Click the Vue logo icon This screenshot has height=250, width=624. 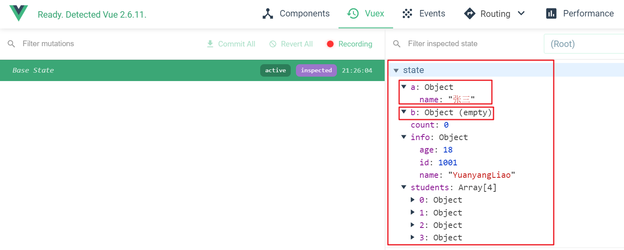click(19, 14)
